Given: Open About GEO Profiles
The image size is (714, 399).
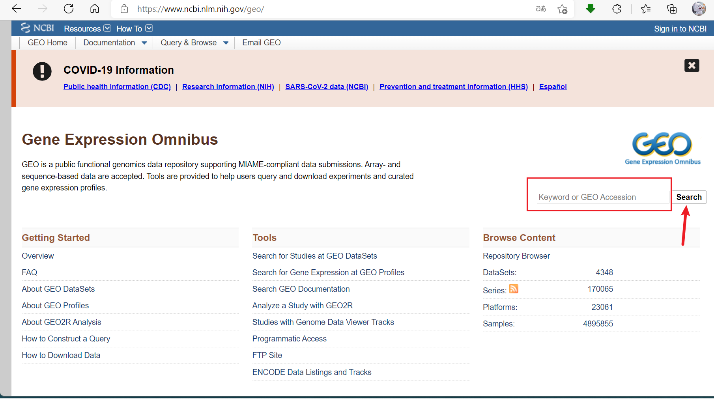Looking at the screenshot, I should pos(55,306).
